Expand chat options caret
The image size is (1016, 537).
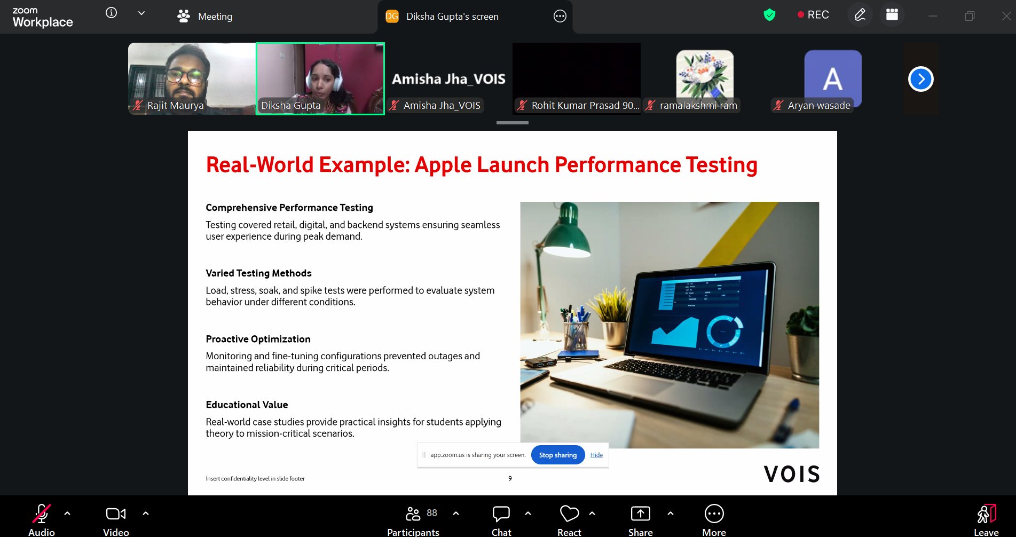[528, 514]
